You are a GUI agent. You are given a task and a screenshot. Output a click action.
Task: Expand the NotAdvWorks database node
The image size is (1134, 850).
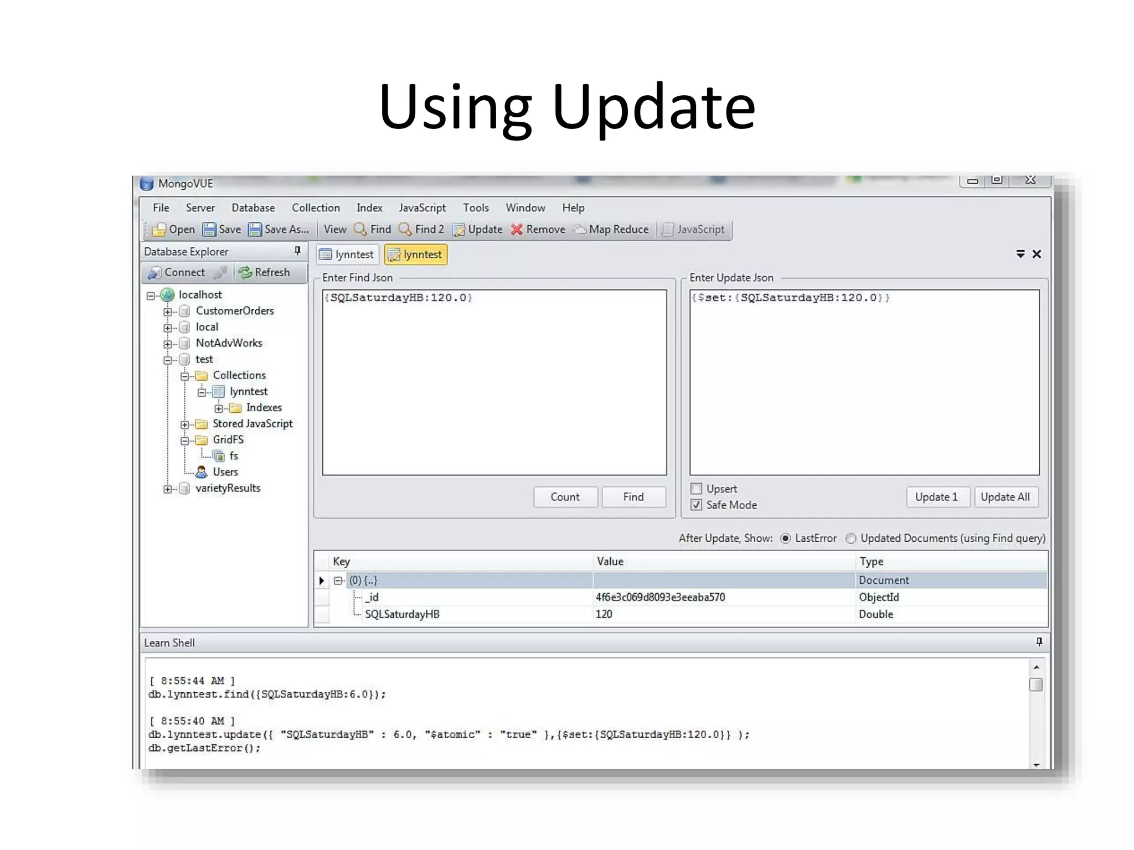point(167,344)
